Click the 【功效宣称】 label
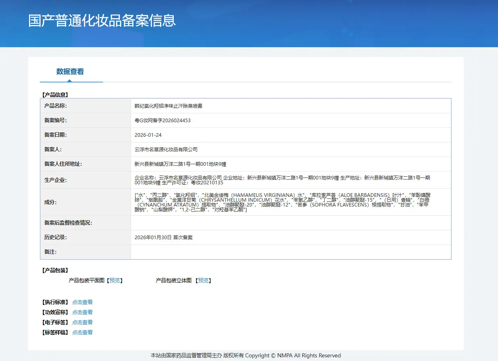This screenshot has width=498, height=361. (55, 312)
